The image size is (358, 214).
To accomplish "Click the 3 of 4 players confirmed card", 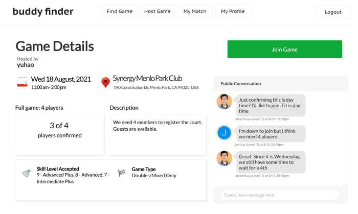I will tap(60, 134).
